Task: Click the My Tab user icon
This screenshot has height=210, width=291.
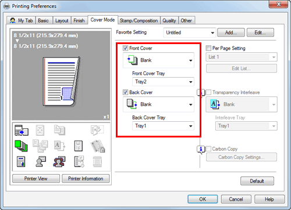Action: [13, 20]
